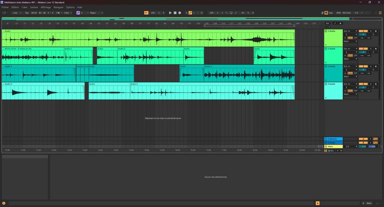Image resolution: width=384 pixels, height=207 pixels.
Task: Solo the 1 Audio track
Action: pos(371,31)
